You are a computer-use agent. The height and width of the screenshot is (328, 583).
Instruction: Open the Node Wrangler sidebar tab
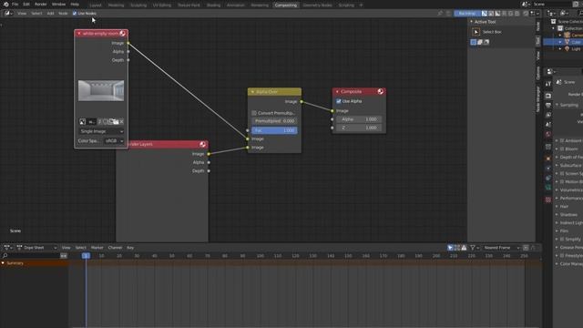point(538,99)
